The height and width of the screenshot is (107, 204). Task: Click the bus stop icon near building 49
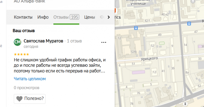coord(136,28)
